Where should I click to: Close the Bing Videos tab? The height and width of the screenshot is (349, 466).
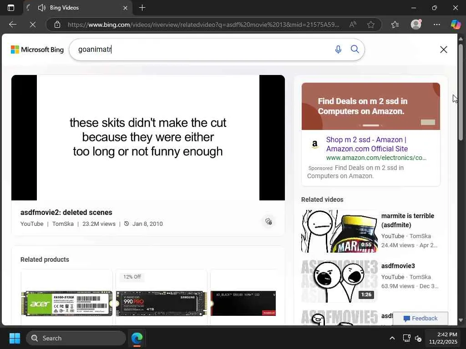[x=126, y=8]
